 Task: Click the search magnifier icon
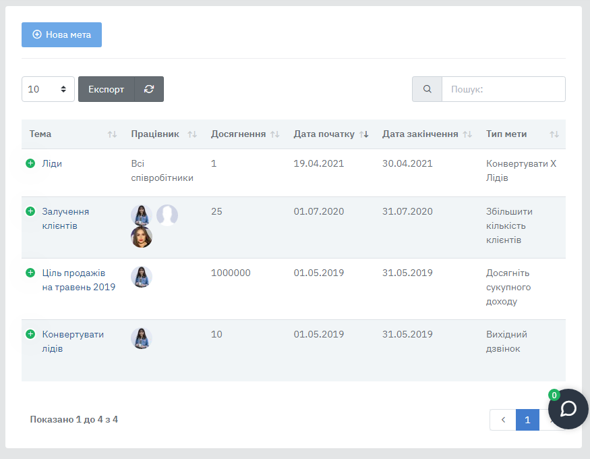pos(427,89)
